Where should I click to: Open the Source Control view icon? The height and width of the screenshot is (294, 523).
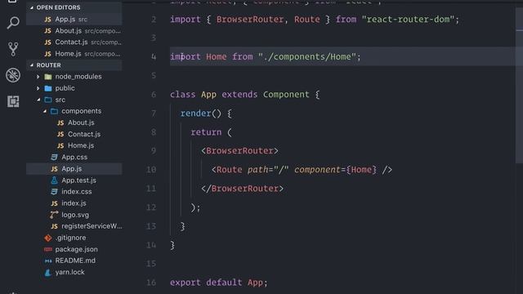pos(13,49)
